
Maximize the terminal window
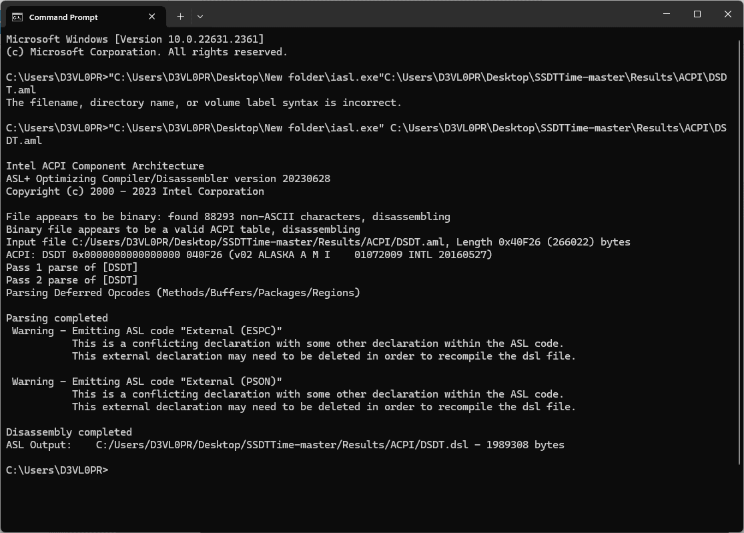[x=697, y=13]
